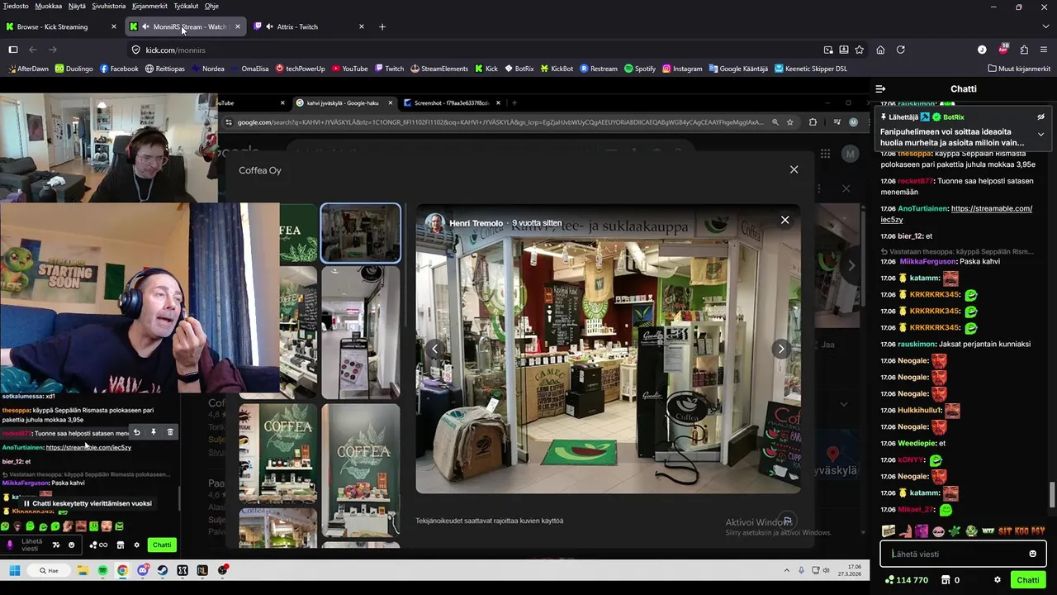Screen dimensions: 1057x595
Task: Open Discord from the taskbar
Action: [x=143, y=570]
